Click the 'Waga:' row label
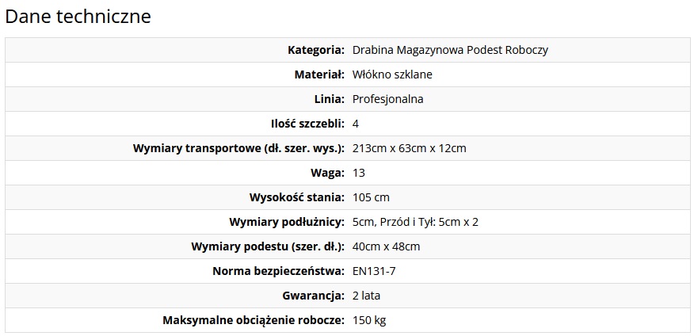 tap(328, 173)
